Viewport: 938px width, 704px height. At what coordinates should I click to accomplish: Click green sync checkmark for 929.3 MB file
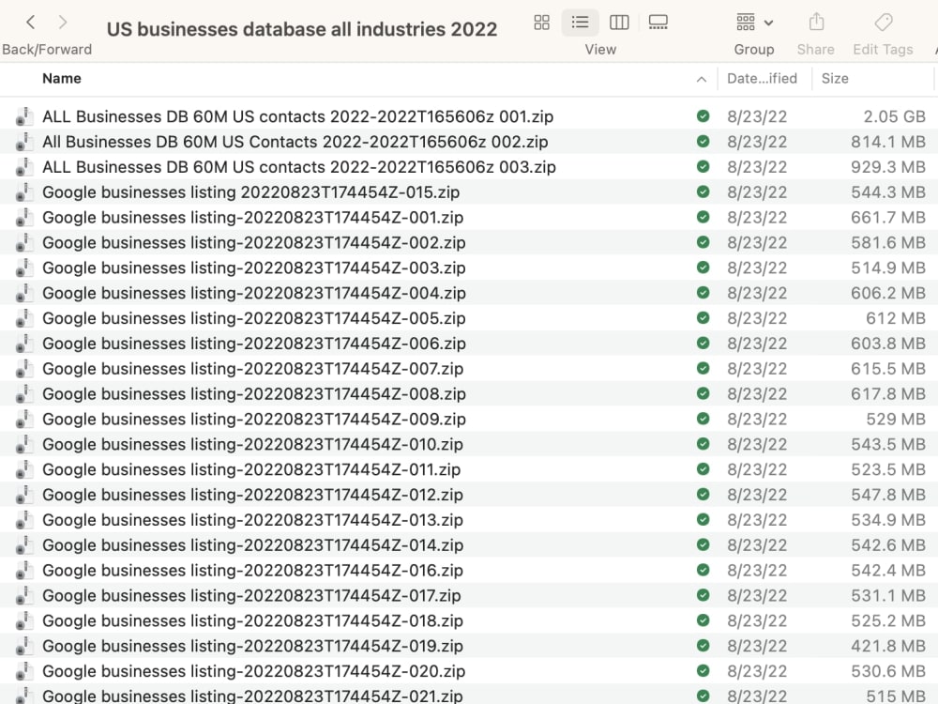703,166
